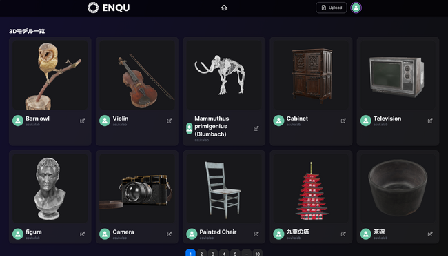Open the red pagoda model thumbnail

(311, 189)
